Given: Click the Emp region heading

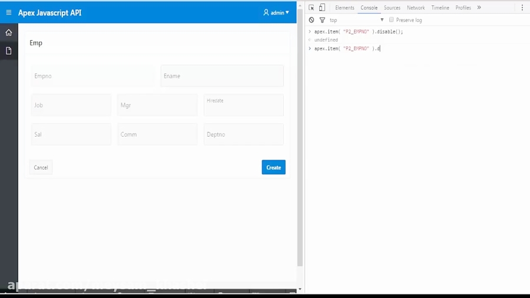Looking at the screenshot, I should click(x=36, y=43).
